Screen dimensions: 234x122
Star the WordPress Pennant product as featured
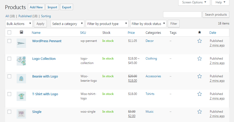point(199,41)
